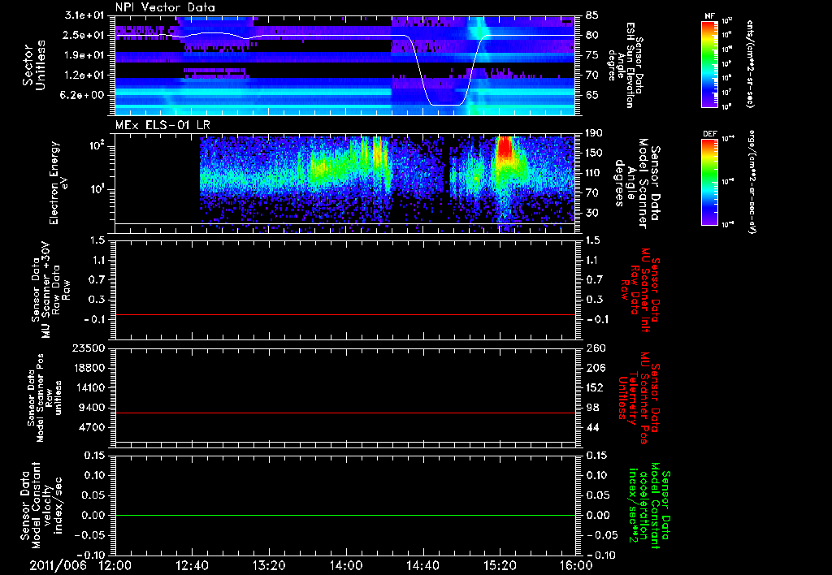Click the NPI Vector Data panel title
Image resolution: width=832 pixels, height=575 pixels.
[x=165, y=7]
